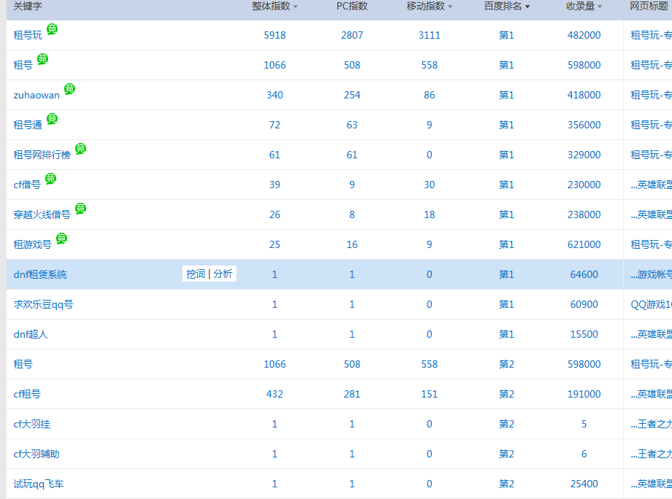Click mobile index value 151

point(430,394)
